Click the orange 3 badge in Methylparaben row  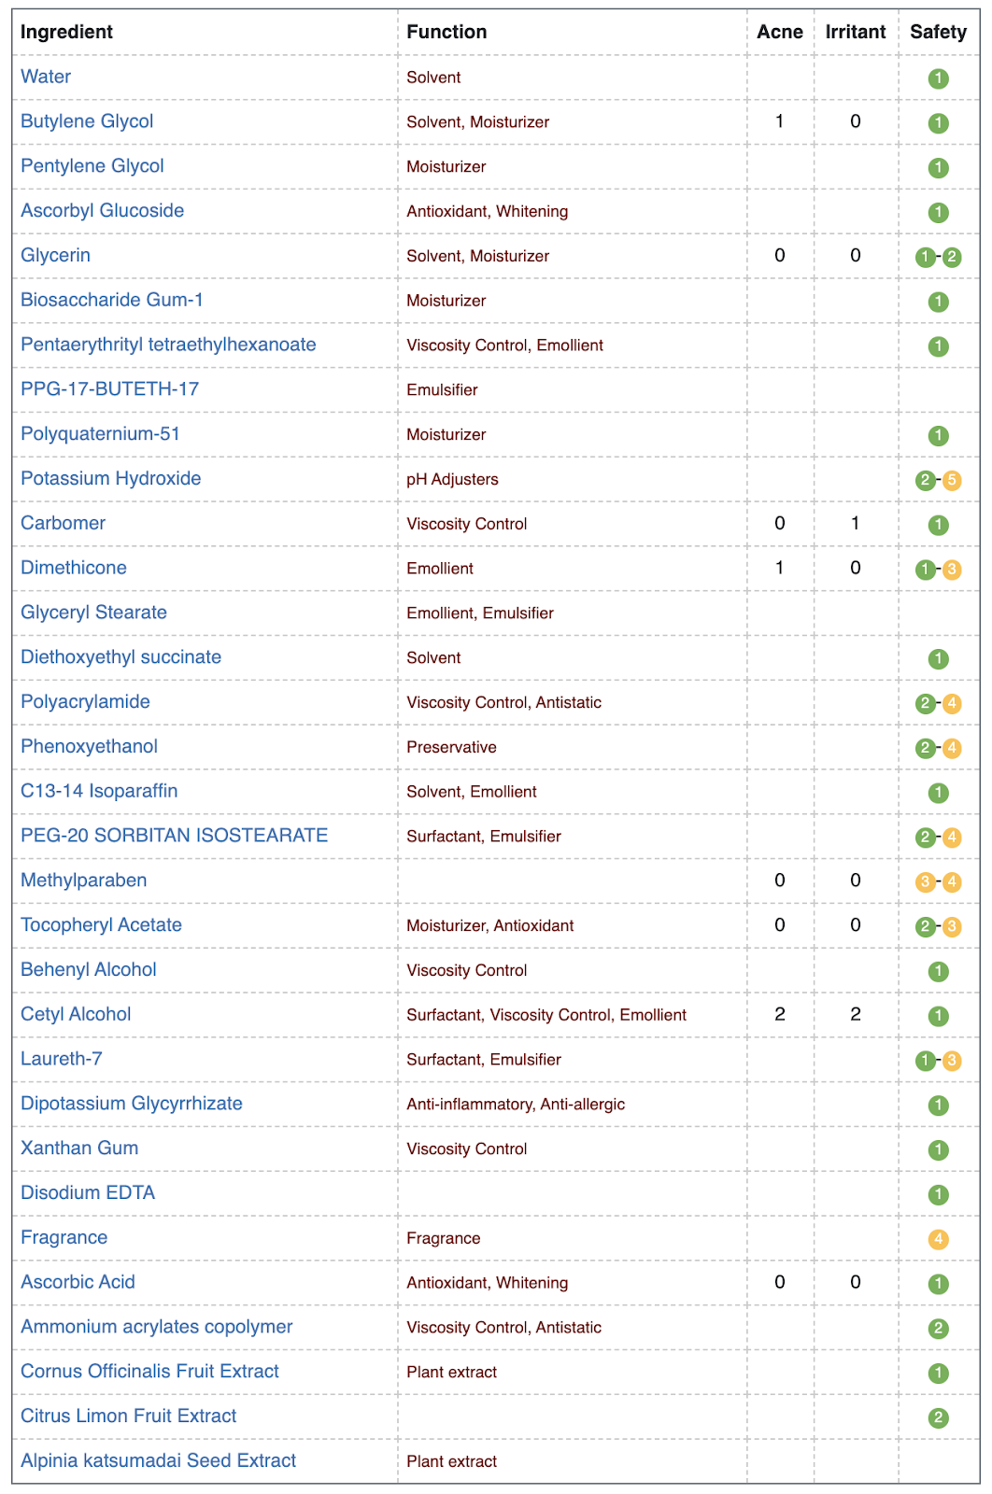(x=926, y=881)
